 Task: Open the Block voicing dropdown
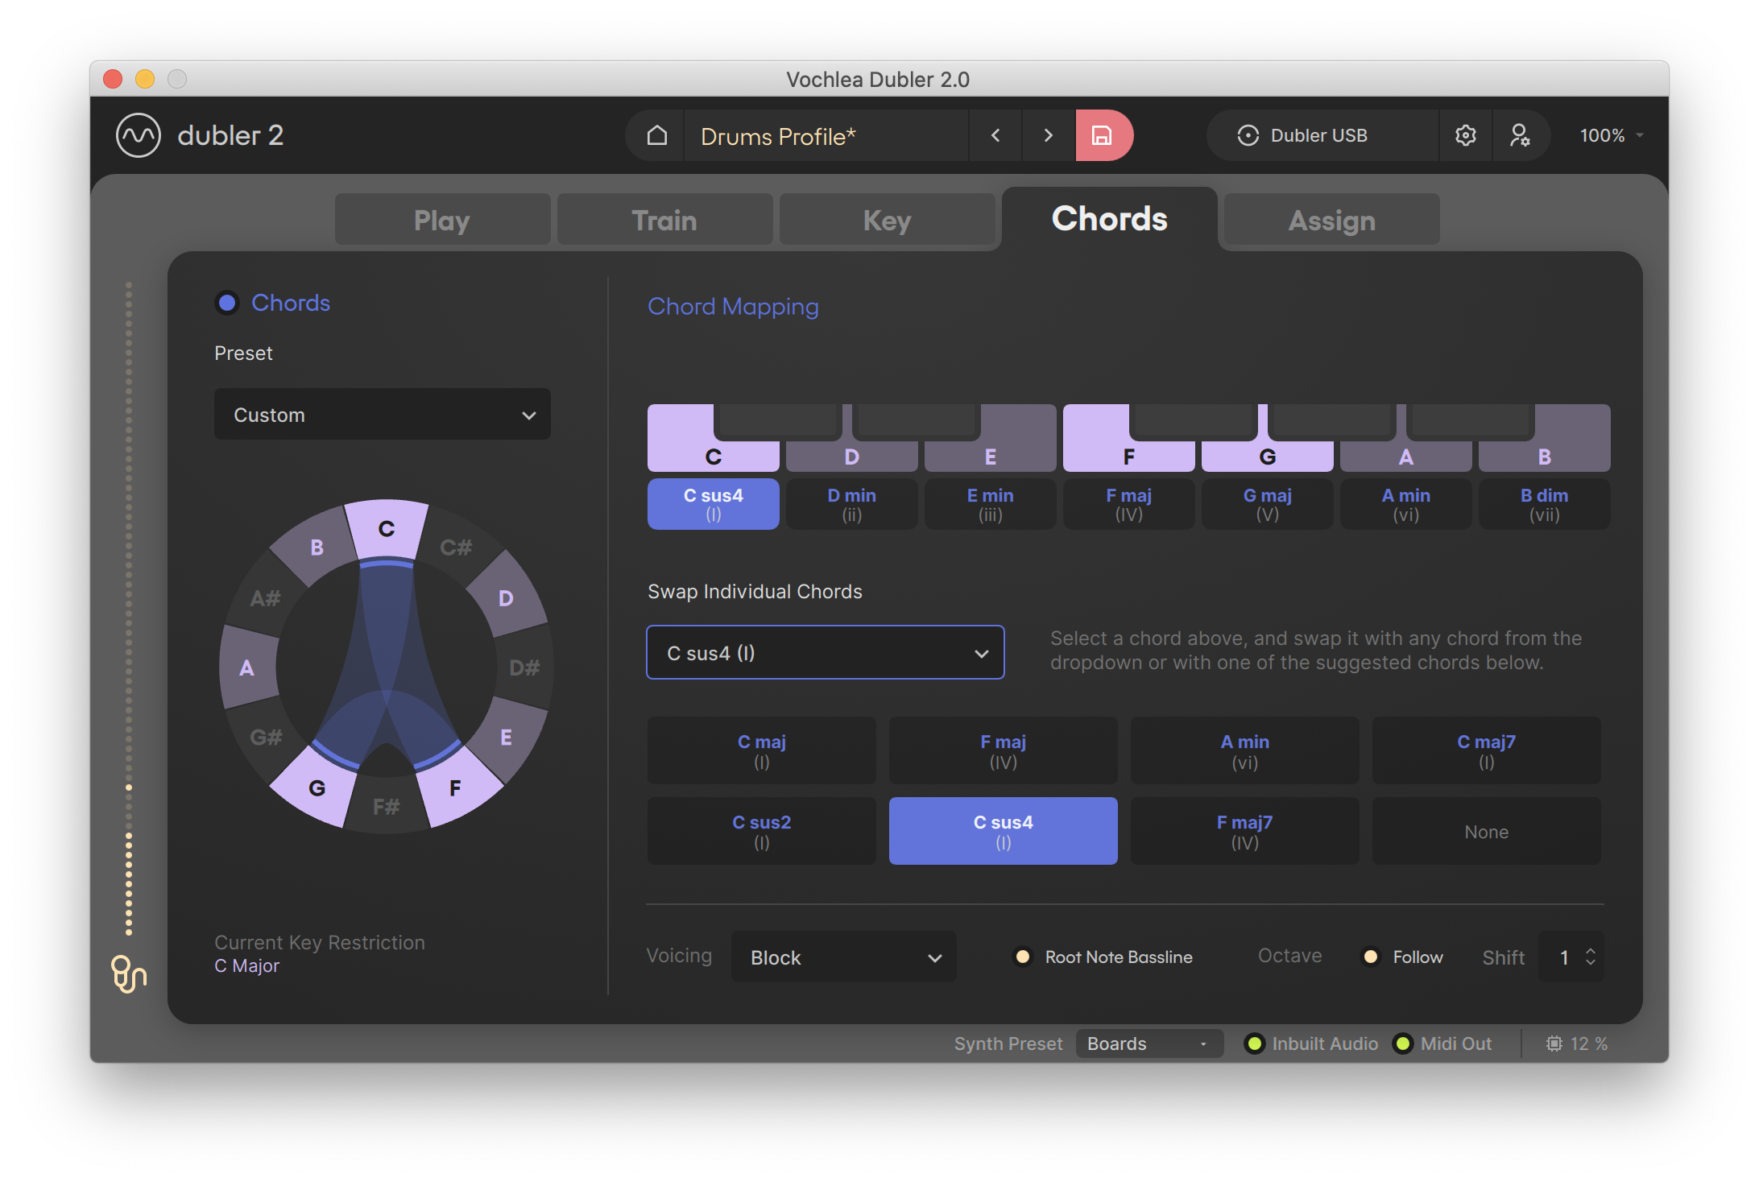843,957
